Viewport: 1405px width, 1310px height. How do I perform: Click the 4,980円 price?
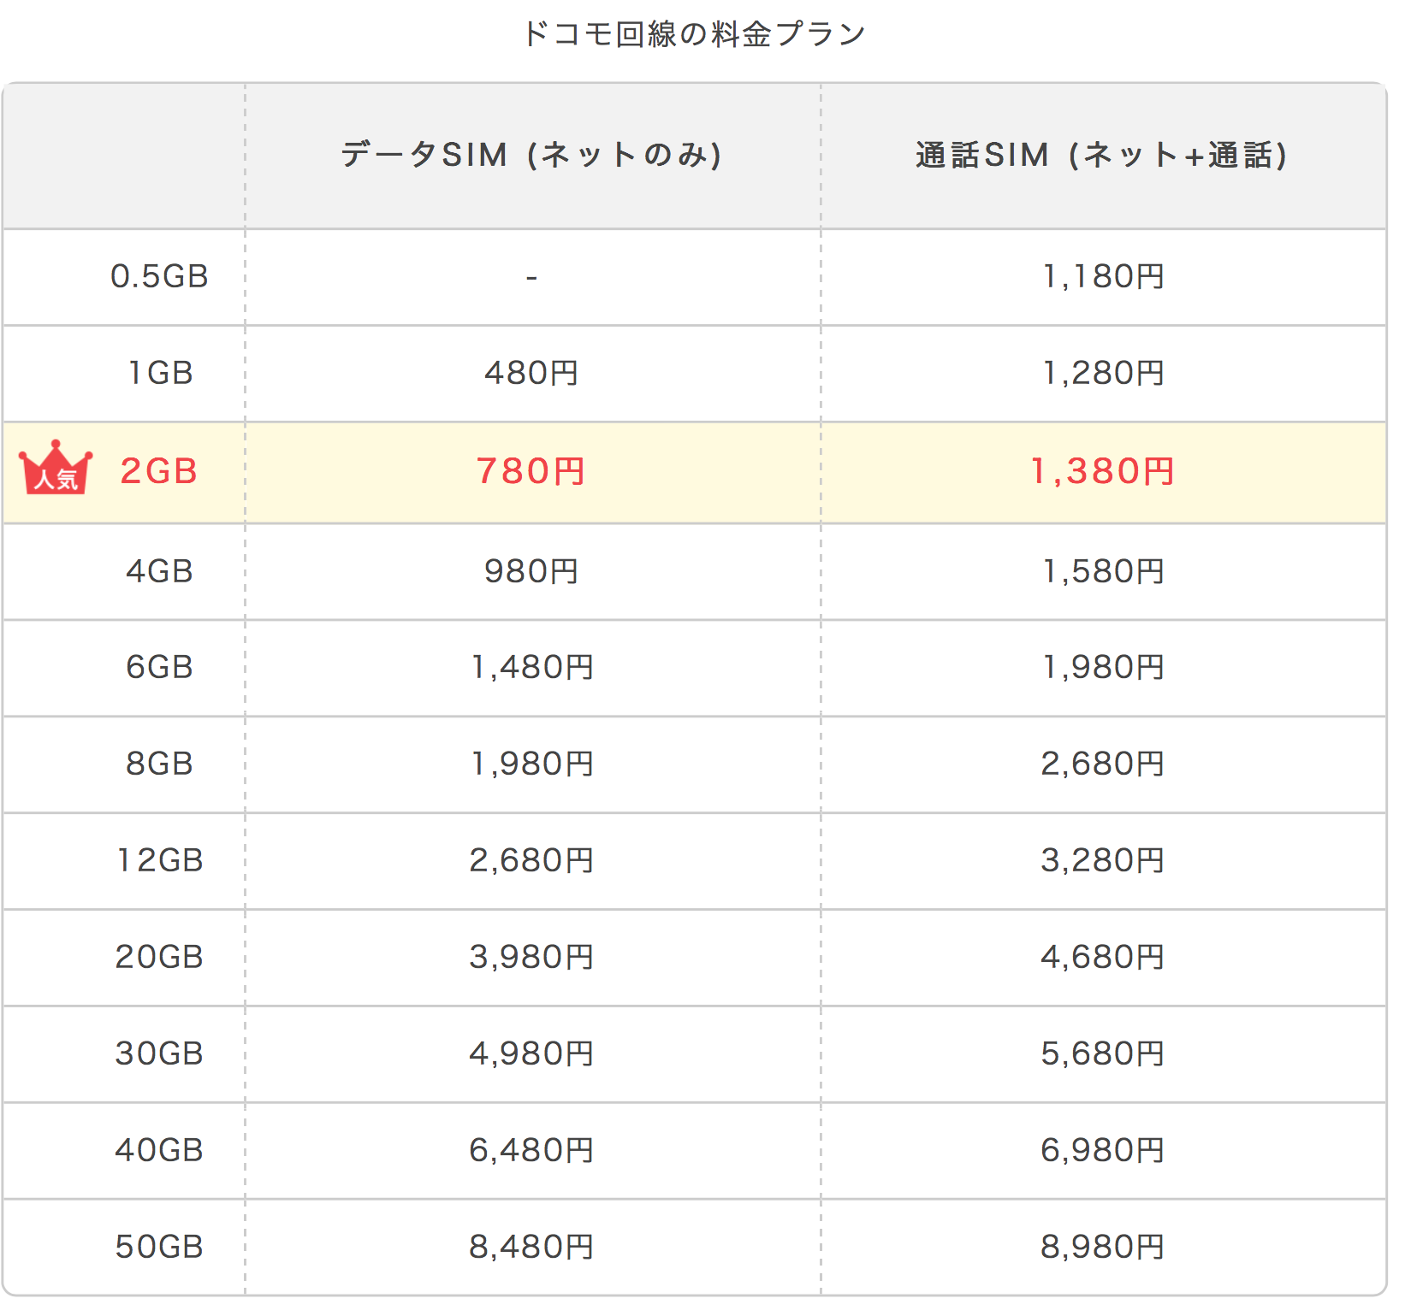click(x=531, y=1053)
